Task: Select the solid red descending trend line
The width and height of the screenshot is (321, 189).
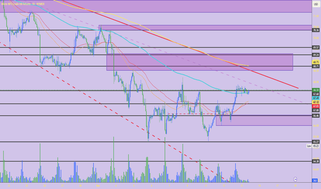Action: click(274, 79)
